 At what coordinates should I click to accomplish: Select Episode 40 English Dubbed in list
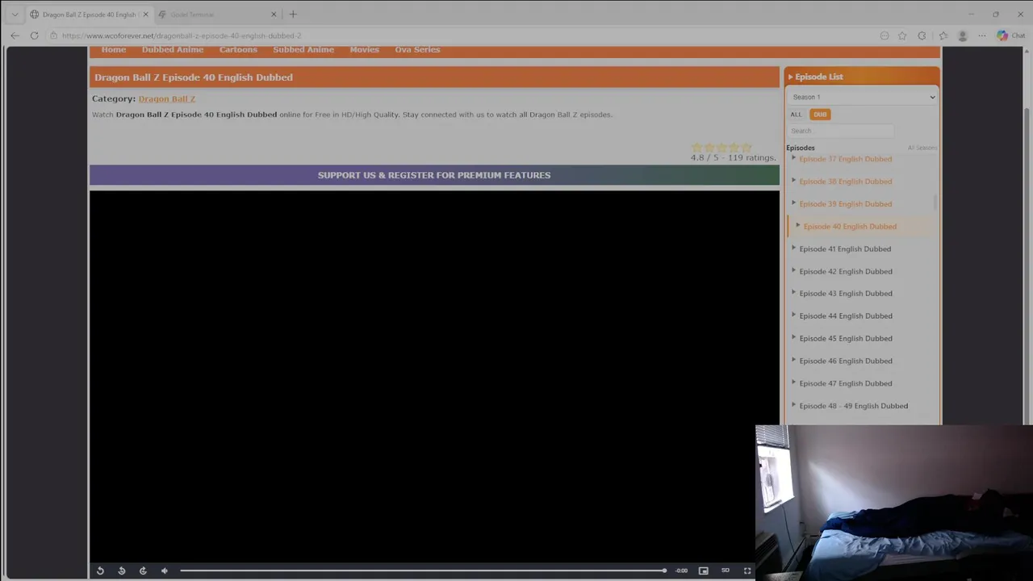pos(850,227)
